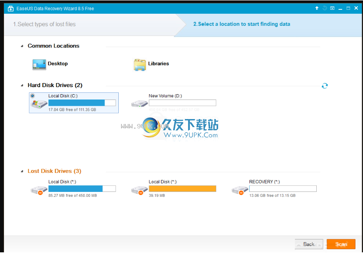Click the upgrade arrow icon in title bar
The height and width of the screenshot is (255, 363).
click(317, 8)
